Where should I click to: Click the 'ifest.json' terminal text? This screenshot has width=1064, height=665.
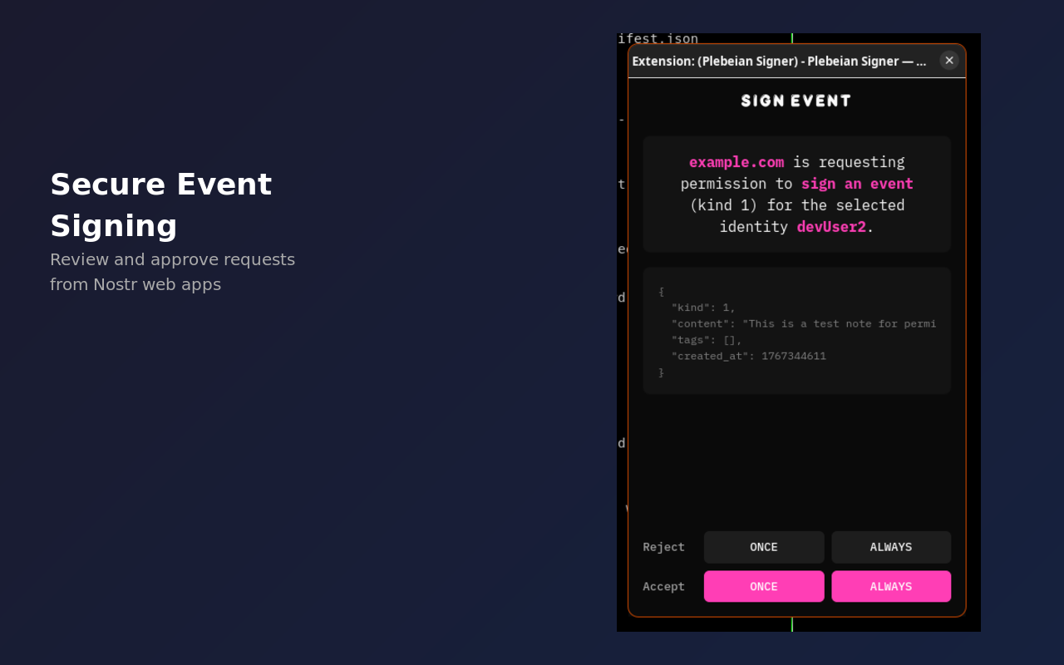(658, 39)
